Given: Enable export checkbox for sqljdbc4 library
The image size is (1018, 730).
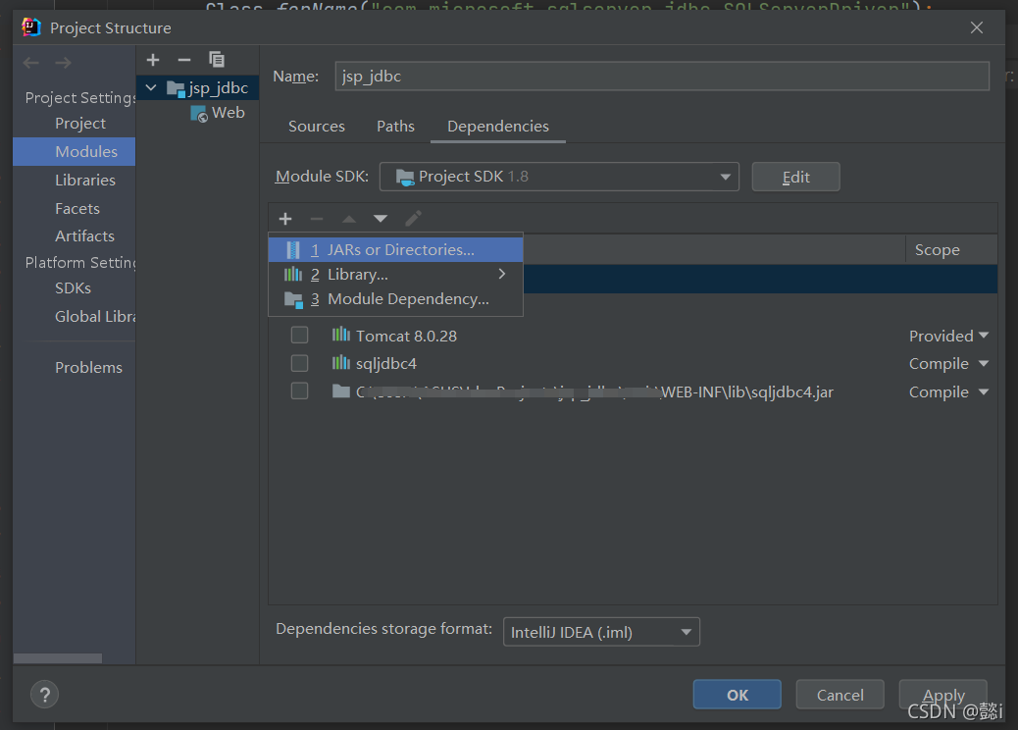Looking at the screenshot, I should click(x=299, y=363).
